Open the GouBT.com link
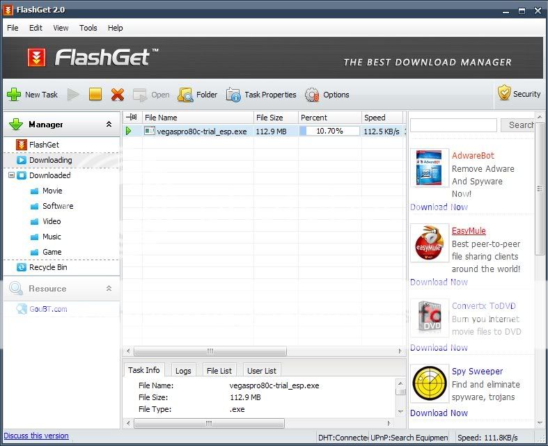The image size is (548, 446). tap(48, 309)
